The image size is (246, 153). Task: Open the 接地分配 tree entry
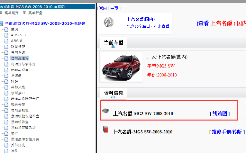[x=18, y=104]
